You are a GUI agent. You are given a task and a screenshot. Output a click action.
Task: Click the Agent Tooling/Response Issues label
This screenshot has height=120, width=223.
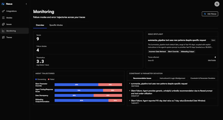click(x=44, y=90)
